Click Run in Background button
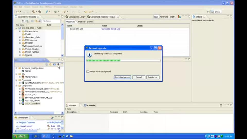The height and width of the screenshot is (139, 247). [x=122, y=77]
